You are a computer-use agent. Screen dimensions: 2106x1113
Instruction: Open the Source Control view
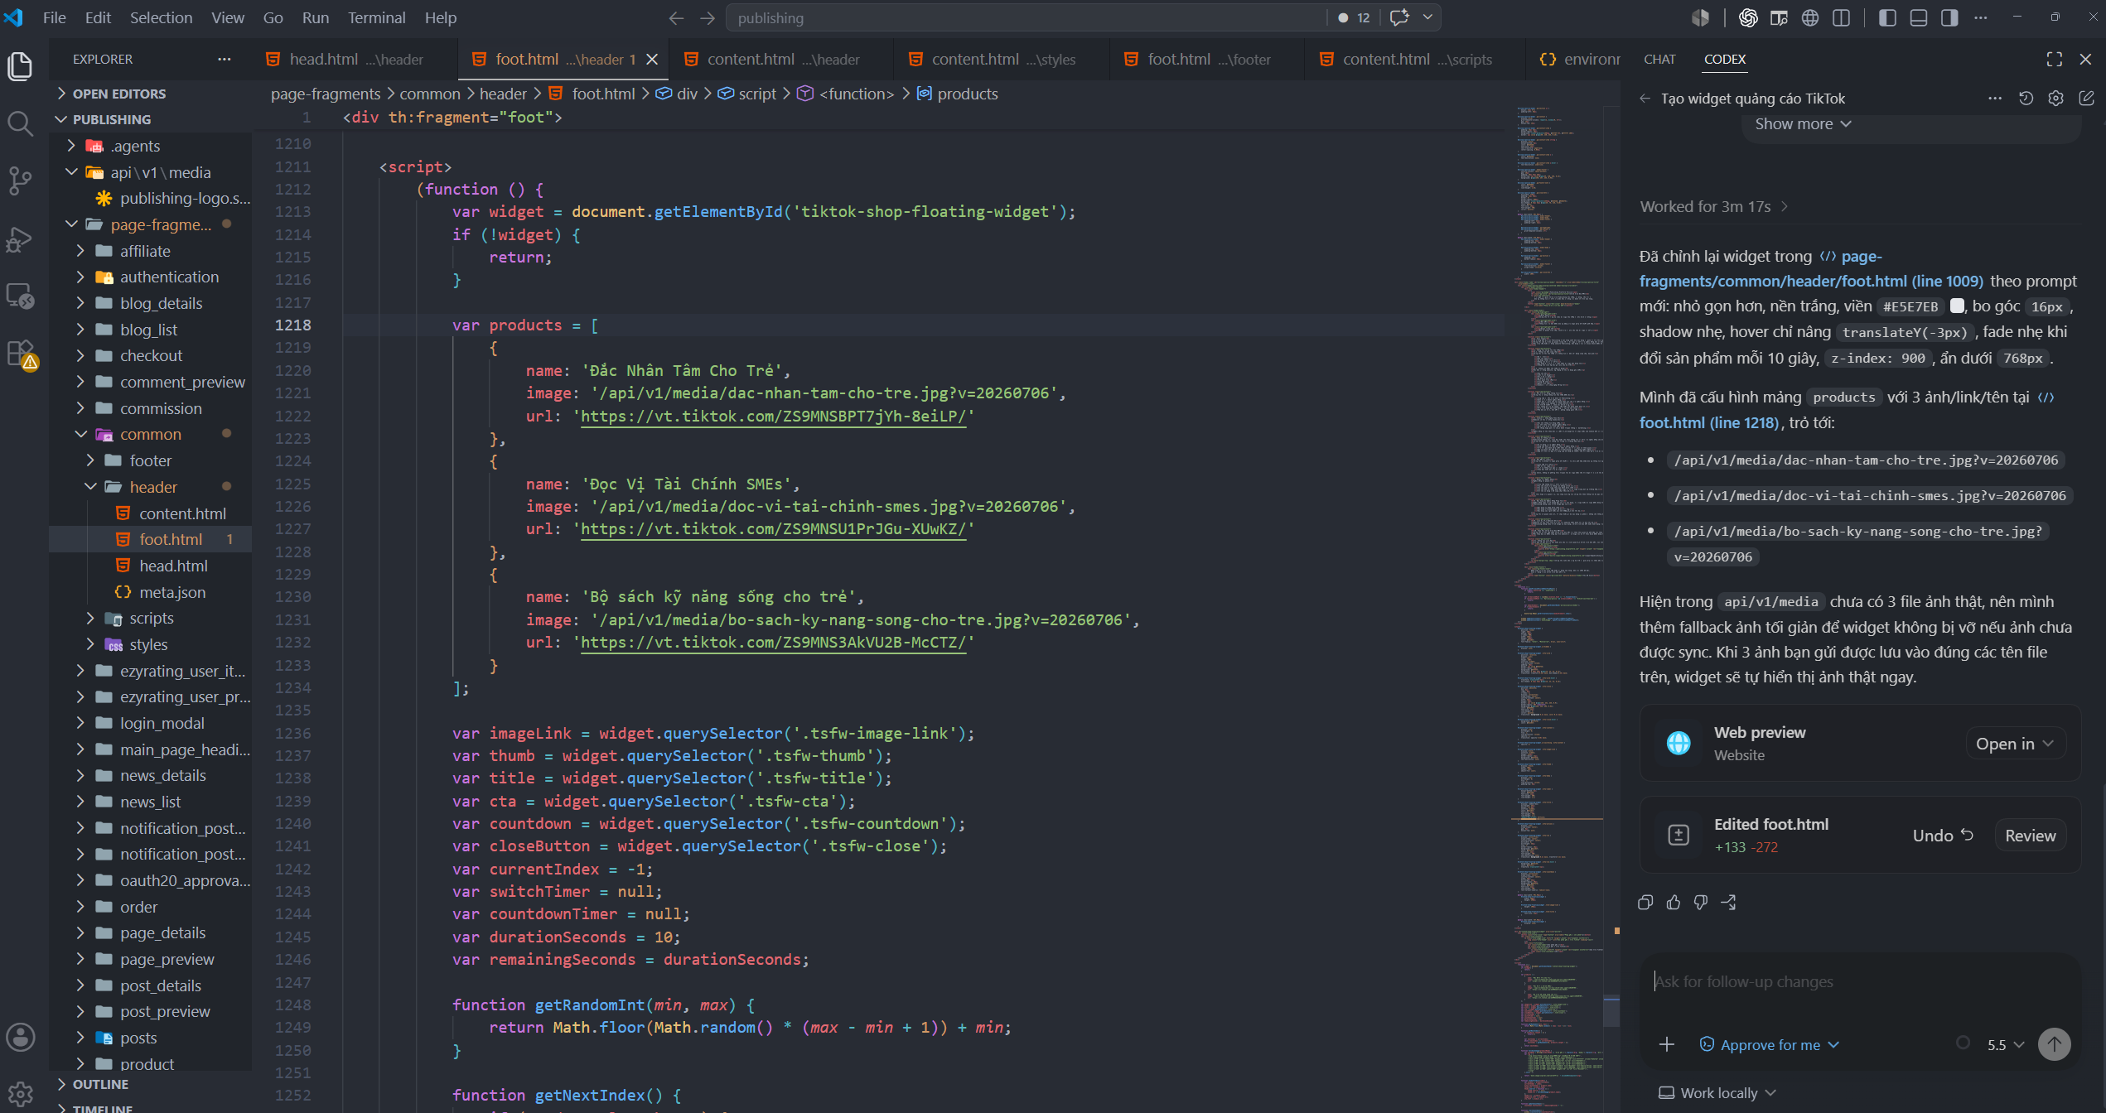point(20,181)
